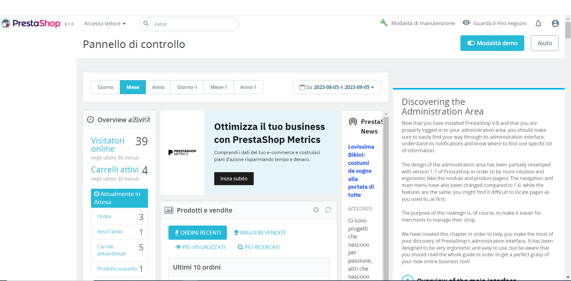The width and height of the screenshot is (571, 281).
Task: Open the Prodotto esaurito link
Action: pos(117,269)
